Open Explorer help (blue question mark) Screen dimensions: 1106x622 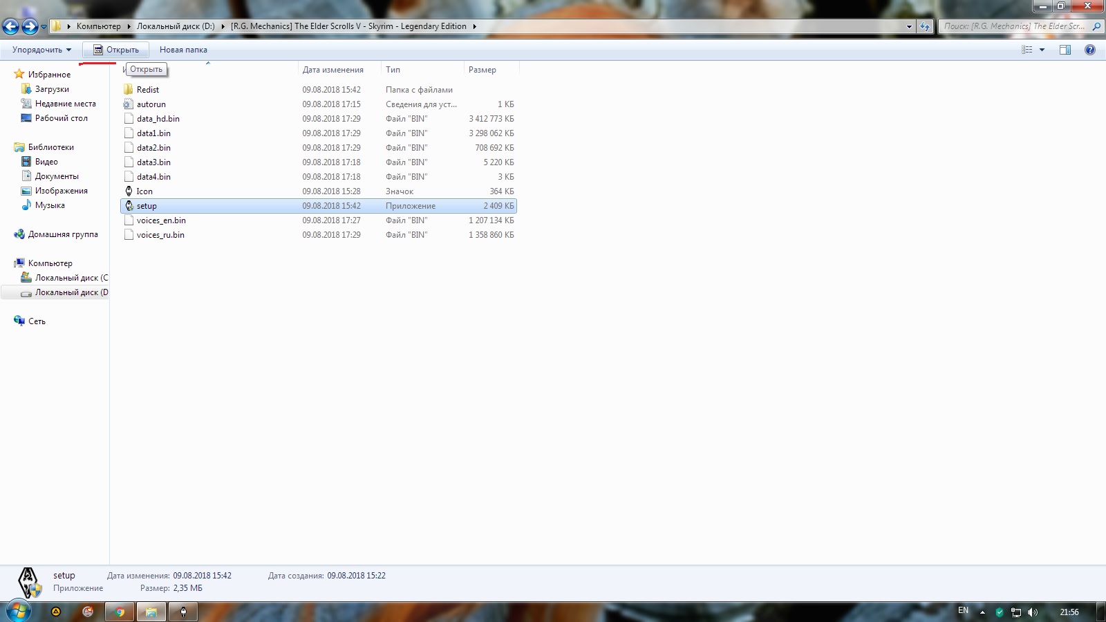(x=1090, y=50)
